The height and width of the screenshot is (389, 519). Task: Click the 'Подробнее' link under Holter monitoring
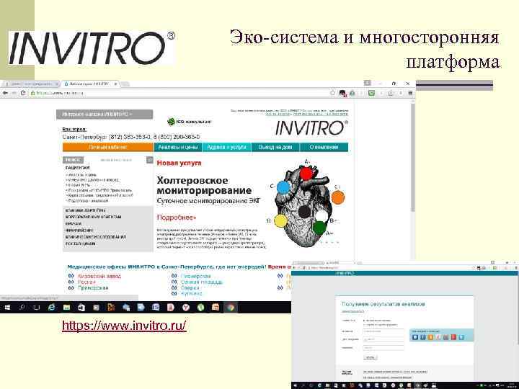coord(177,218)
